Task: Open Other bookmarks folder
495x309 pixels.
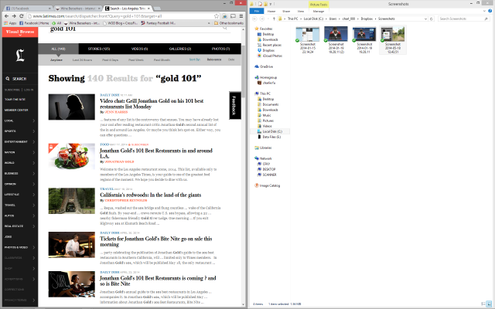Action: [x=229, y=23]
